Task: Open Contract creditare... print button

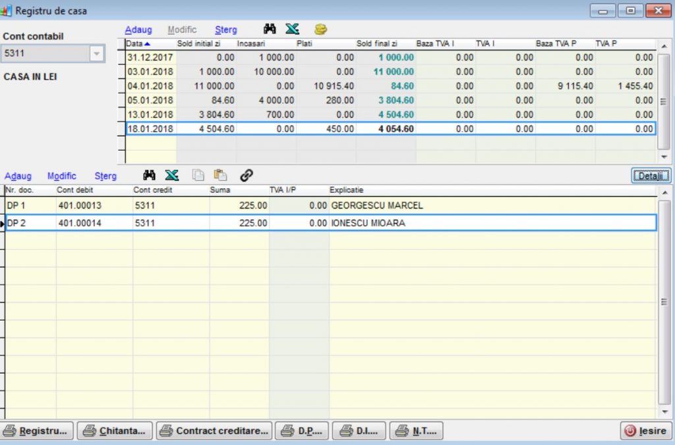Action: 214,431
